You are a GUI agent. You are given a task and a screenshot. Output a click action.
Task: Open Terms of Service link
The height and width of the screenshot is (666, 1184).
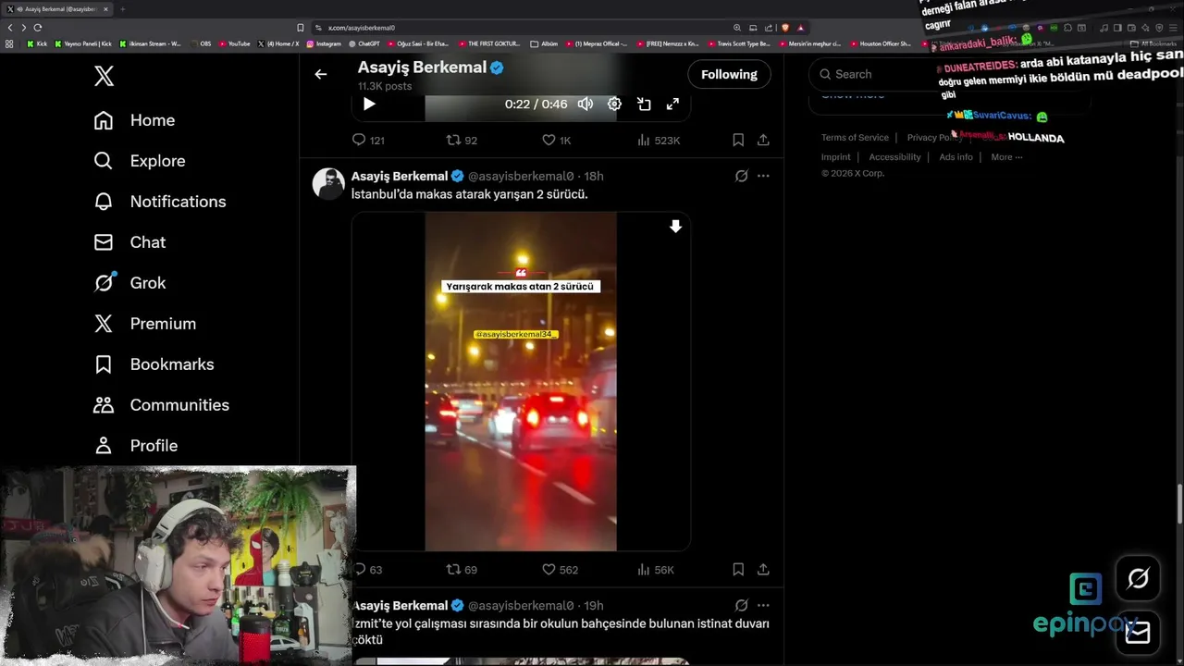pyautogui.click(x=855, y=138)
